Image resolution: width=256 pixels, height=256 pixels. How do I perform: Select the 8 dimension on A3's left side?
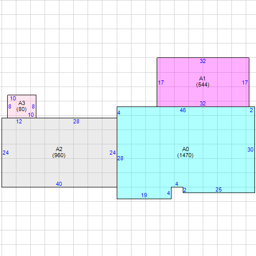(10, 106)
